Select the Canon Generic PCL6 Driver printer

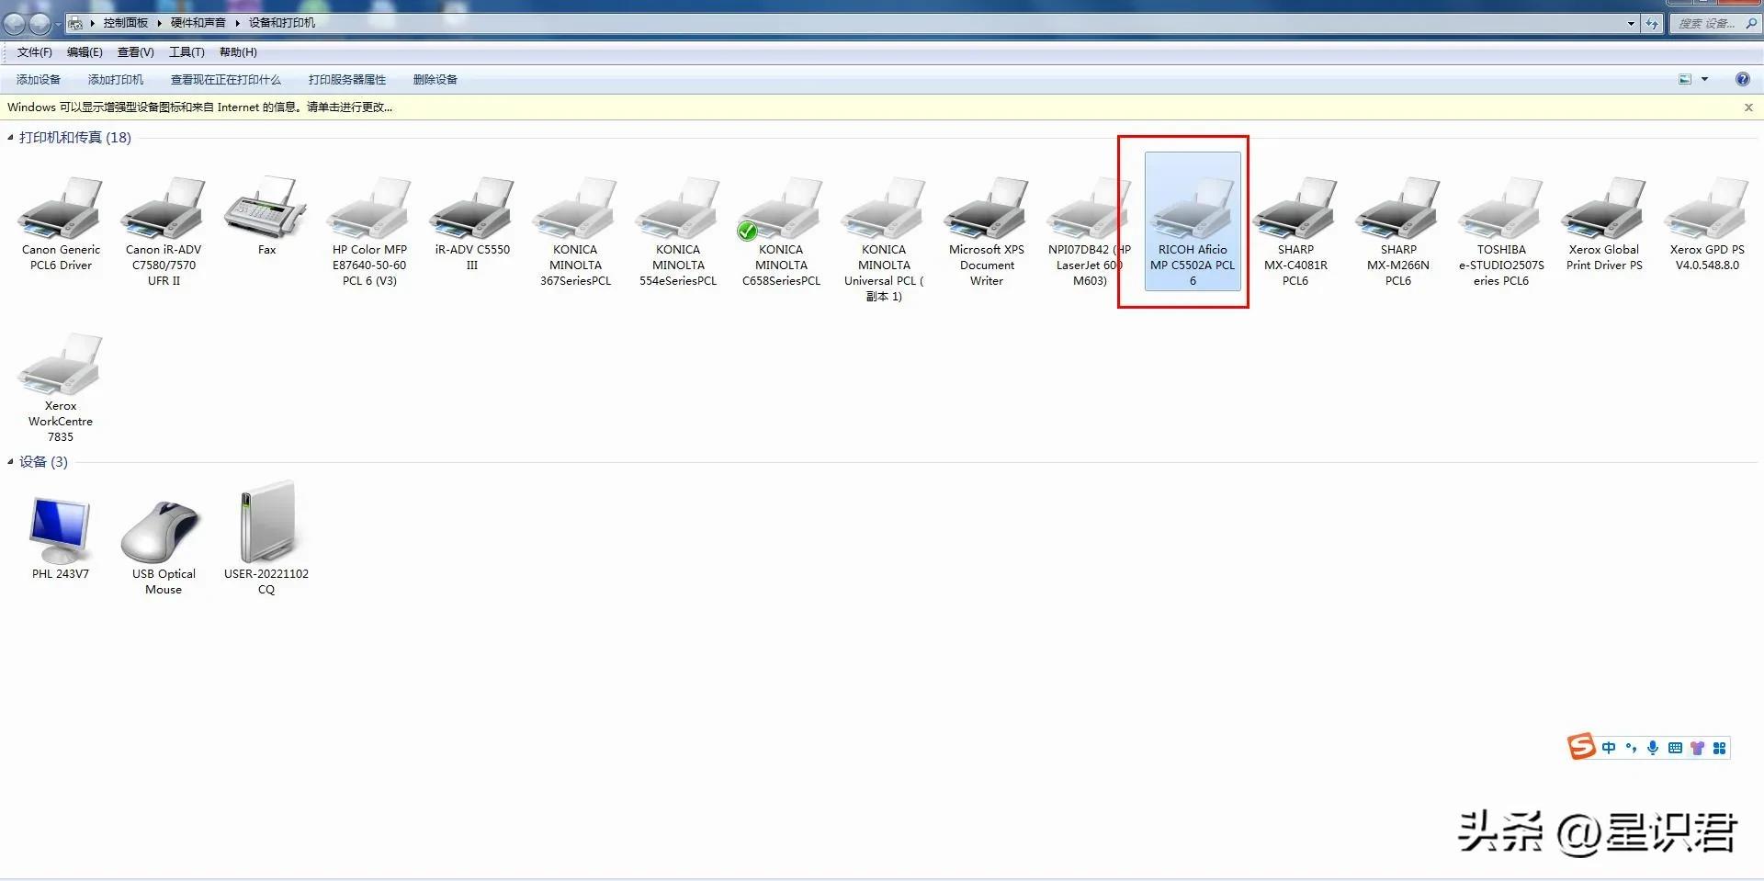tap(61, 225)
